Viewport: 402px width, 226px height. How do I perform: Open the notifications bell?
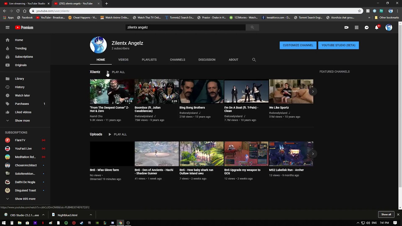(377, 27)
